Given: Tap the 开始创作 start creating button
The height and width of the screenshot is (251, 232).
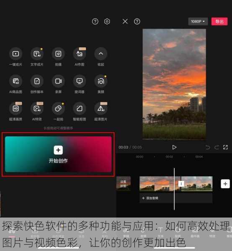Looking at the screenshot, I should (58, 154).
